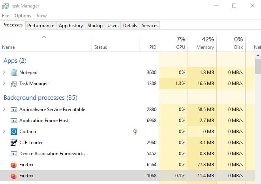The image size is (261, 184).
Task: Click the 11.4 MB memory value
Action: tap(206, 176)
